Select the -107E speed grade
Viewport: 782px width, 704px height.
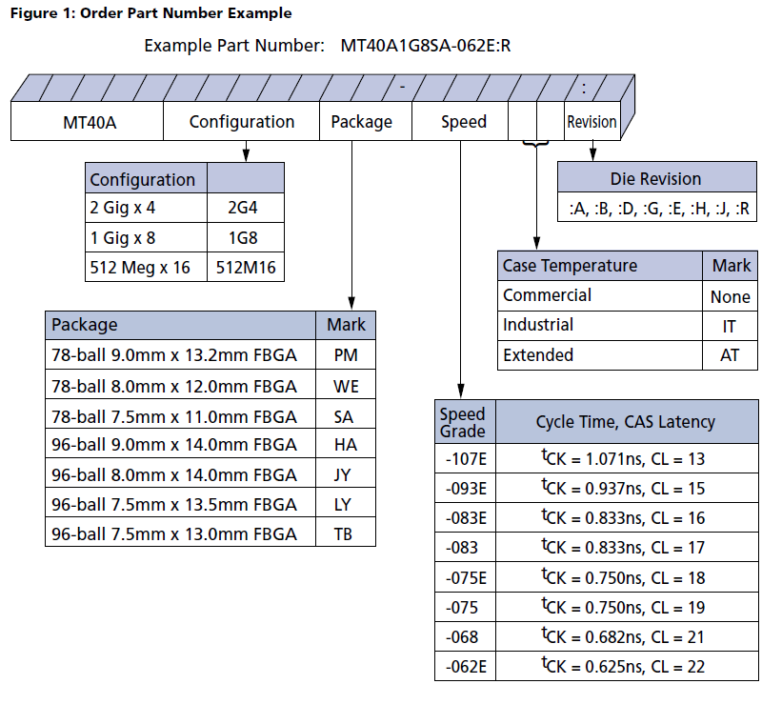pos(466,458)
